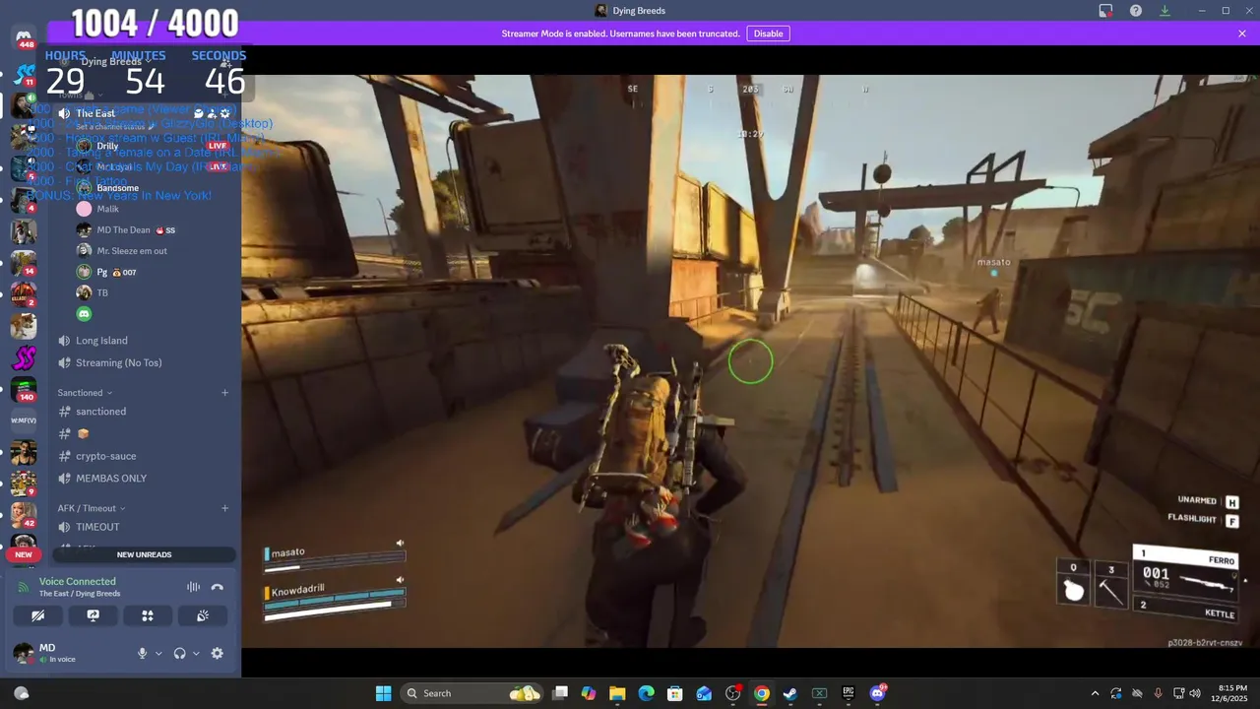
Task: Open the crypto-sauce channel
Action: click(105, 456)
